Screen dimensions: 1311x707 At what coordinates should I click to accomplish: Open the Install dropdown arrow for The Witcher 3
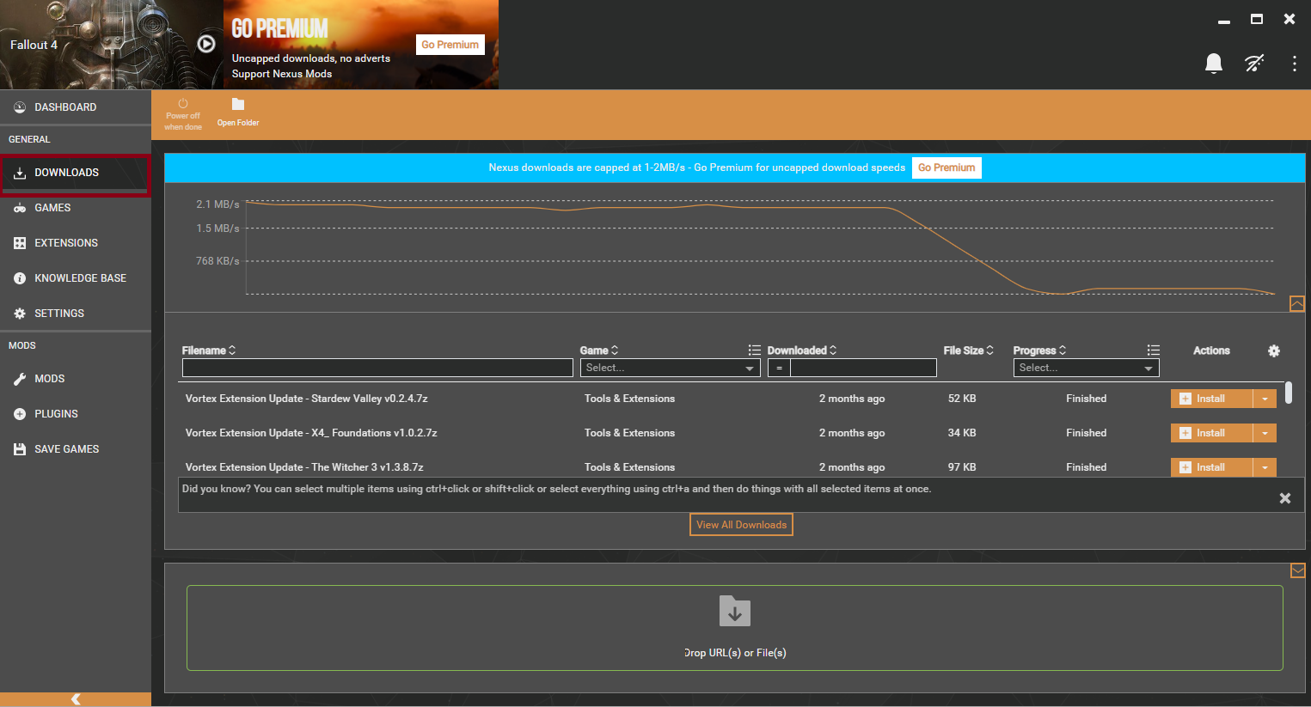tap(1265, 467)
